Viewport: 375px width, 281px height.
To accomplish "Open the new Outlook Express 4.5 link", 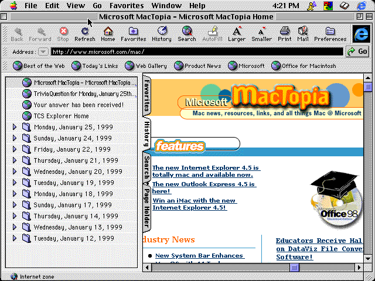I will pyautogui.click(x=204, y=187).
